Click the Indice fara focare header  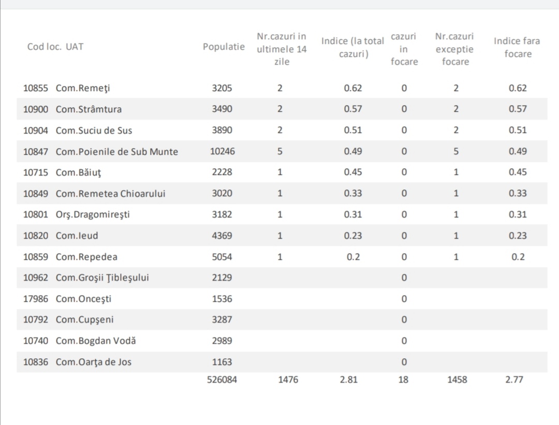point(517,47)
